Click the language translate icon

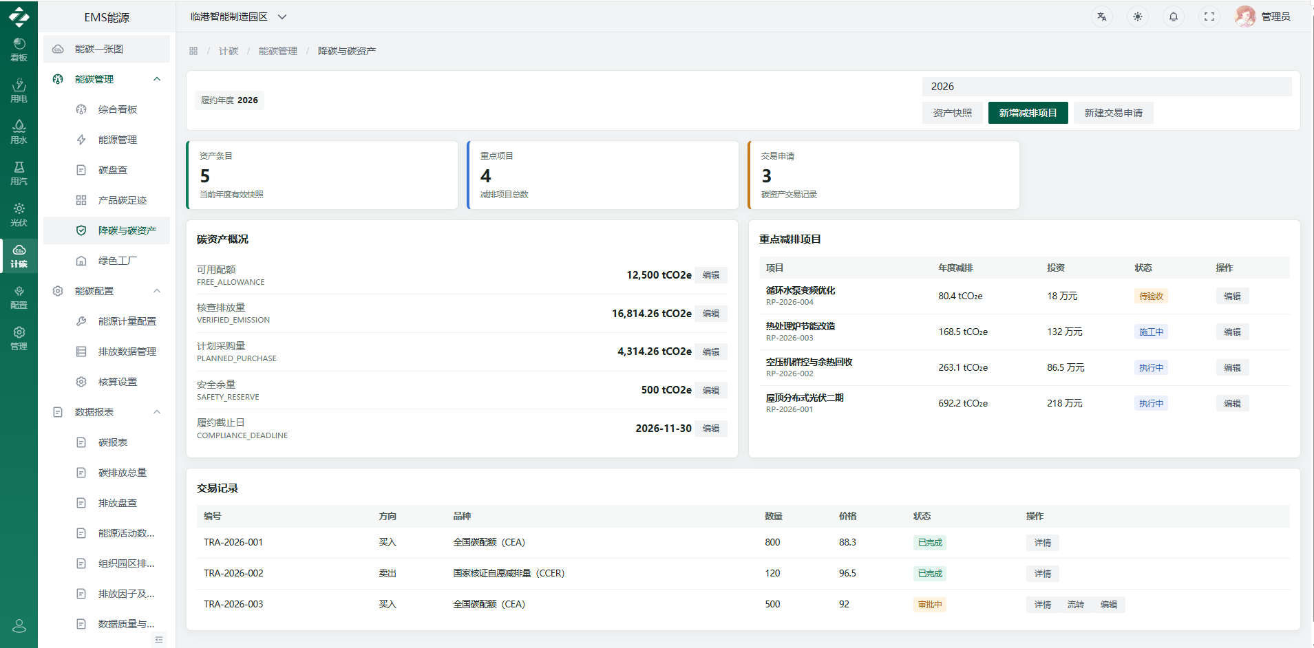click(1102, 17)
